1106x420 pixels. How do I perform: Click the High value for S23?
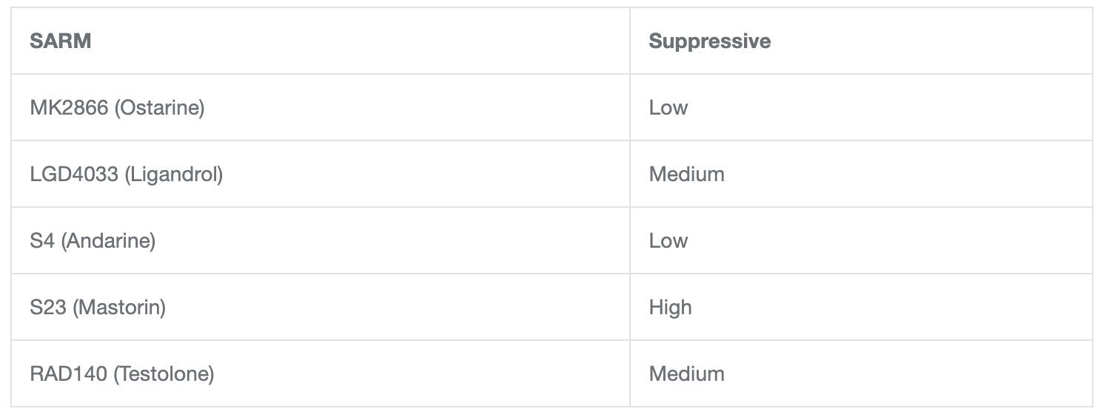click(x=671, y=308)
